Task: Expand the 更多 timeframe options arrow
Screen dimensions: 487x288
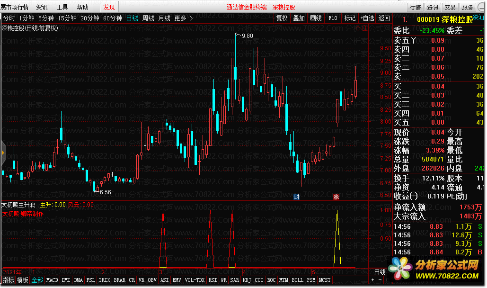Action: pos(191,18)
